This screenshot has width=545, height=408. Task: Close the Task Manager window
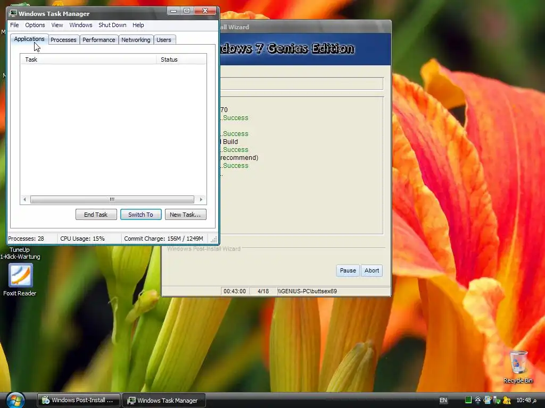click(205, 11)
